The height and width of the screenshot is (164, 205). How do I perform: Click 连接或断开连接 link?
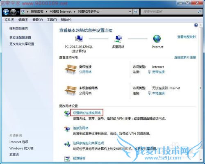[x=185, y=57]
